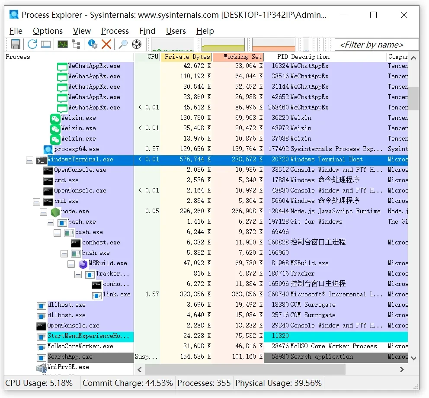This screenshot has width=429, height=398.
Task: Click the Properties gear toolbar icon
Action: point(93,44)
